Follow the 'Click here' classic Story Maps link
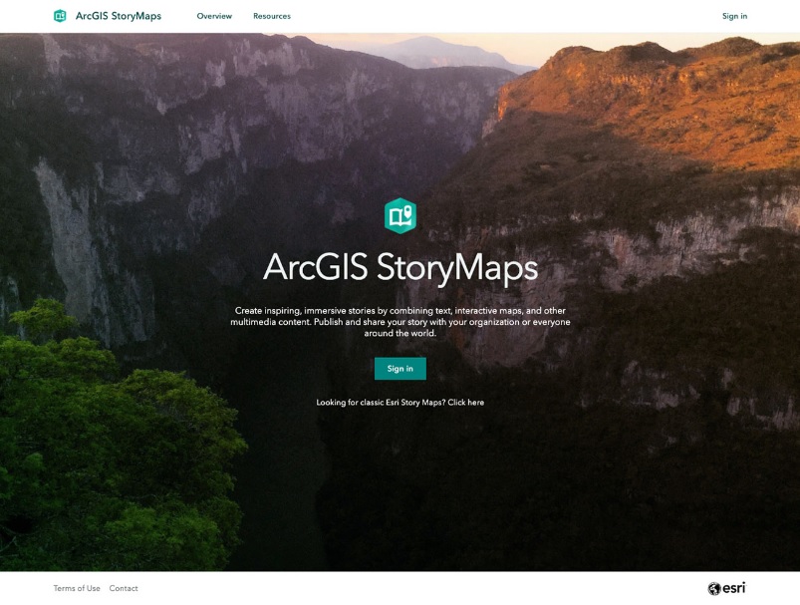 point(465,403)
